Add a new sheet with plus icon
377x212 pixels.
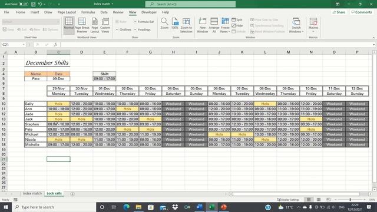(x=72, y=194)
